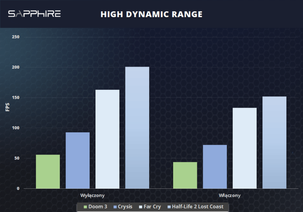
Task: Pick the Half-Life 2 bar under Włączony
Action: pos(275,142)
